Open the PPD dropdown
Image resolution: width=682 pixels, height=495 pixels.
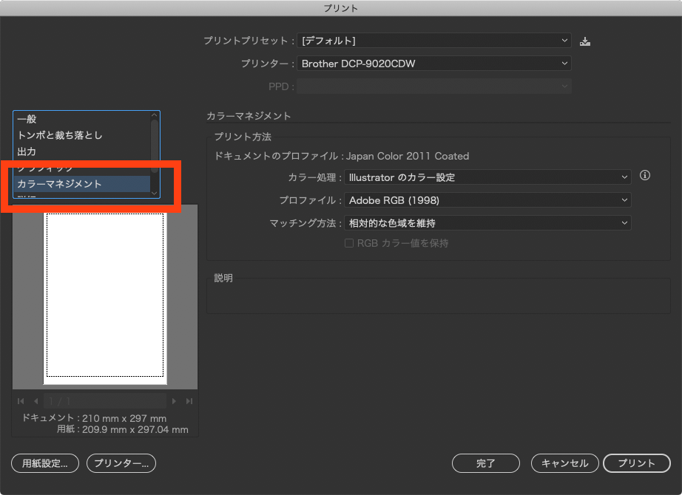click(434, 86)
